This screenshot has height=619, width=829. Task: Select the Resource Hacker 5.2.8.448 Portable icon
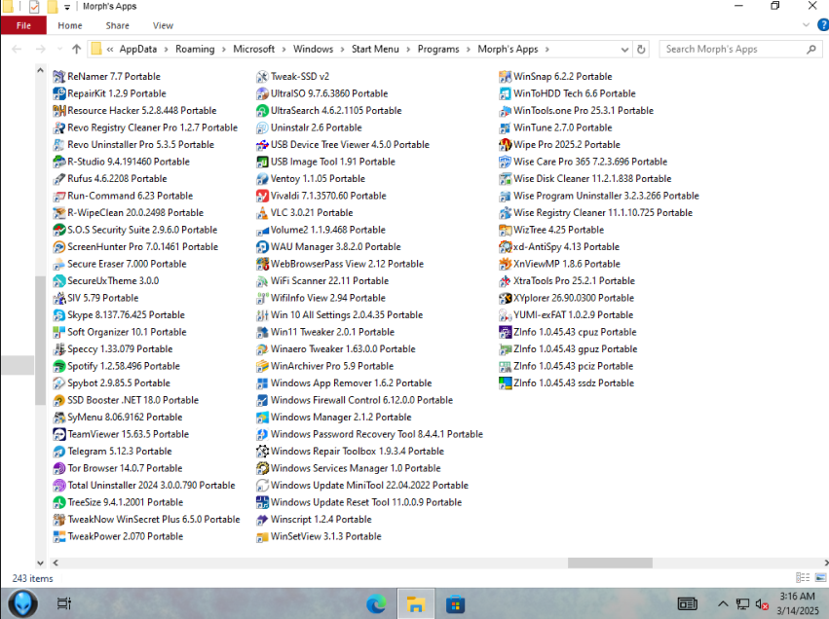(59, 111)
